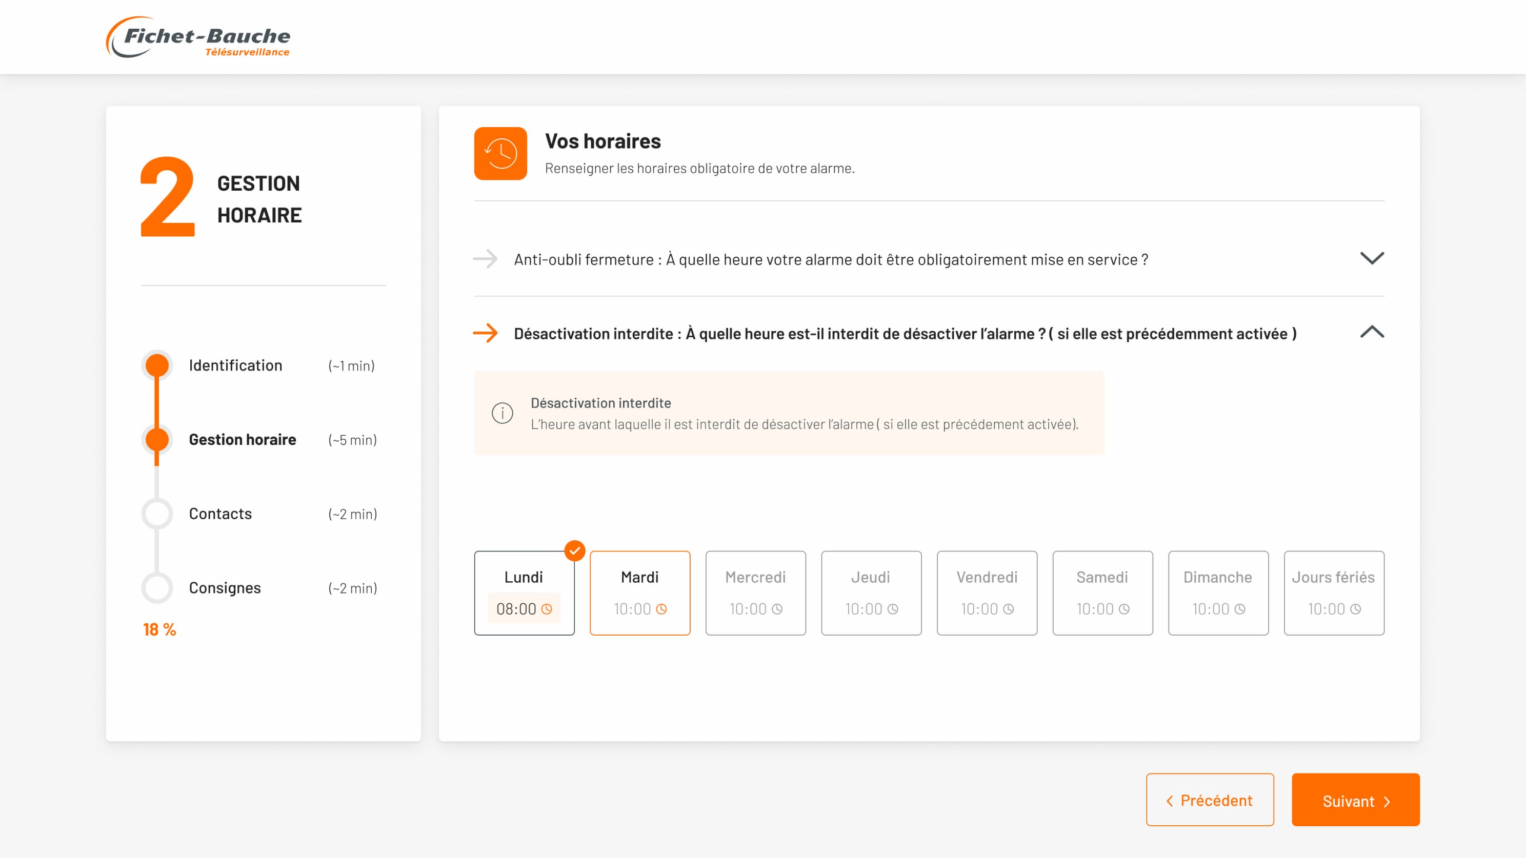
Task: Select the Dimanche day card
Action: point(1218,592)
